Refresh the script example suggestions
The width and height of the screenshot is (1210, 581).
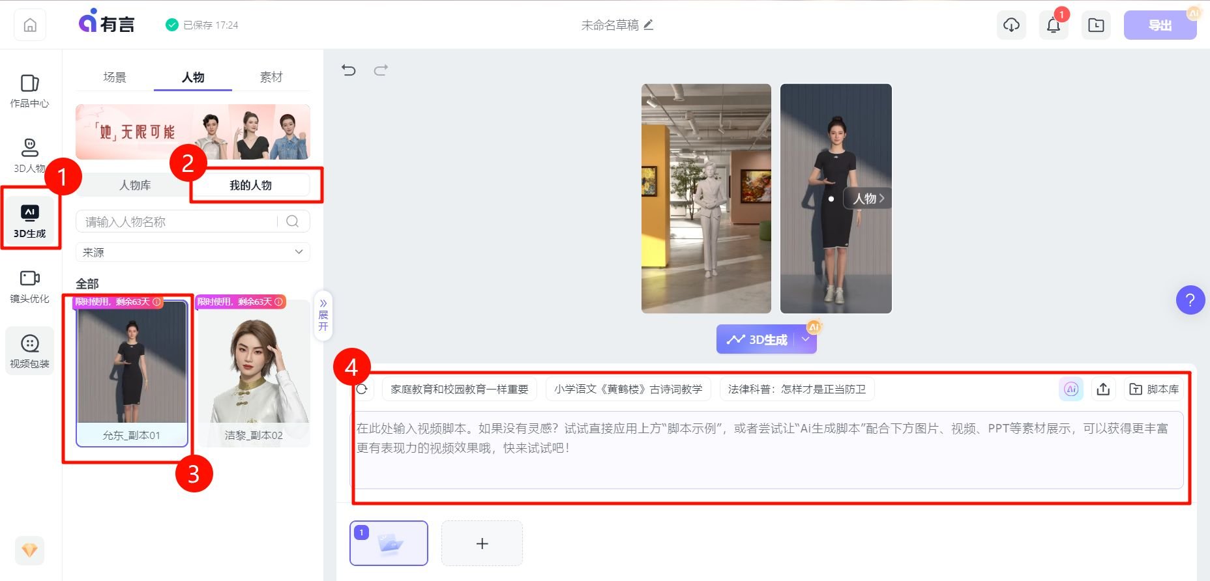(x=362, y=389)
